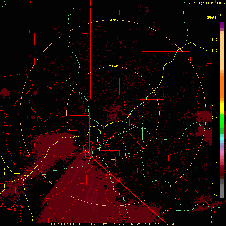Click the DKD legend header label
The height and width of the screenshot is (226, 226).
(221, 15)
